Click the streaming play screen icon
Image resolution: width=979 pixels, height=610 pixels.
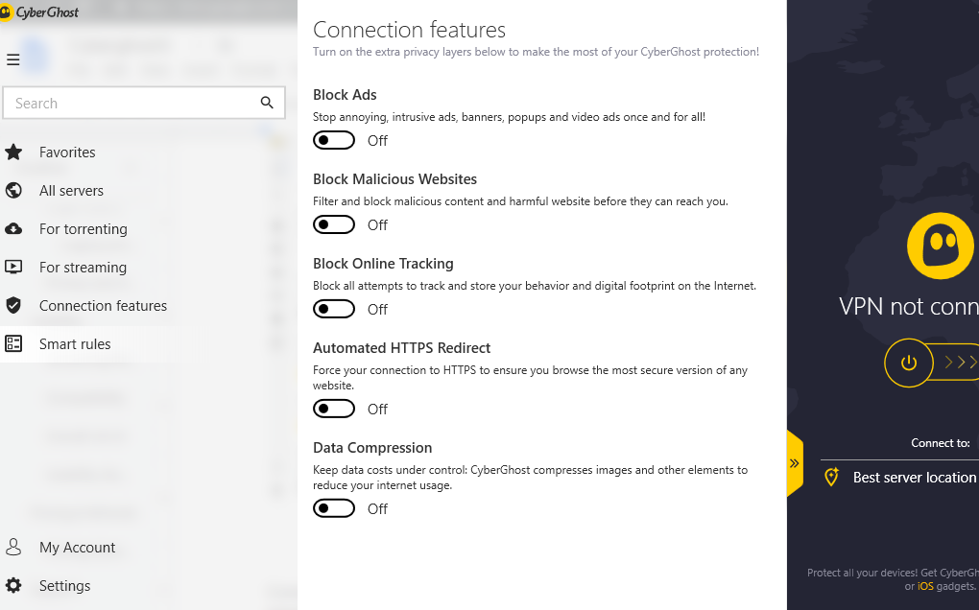point(13,267)
